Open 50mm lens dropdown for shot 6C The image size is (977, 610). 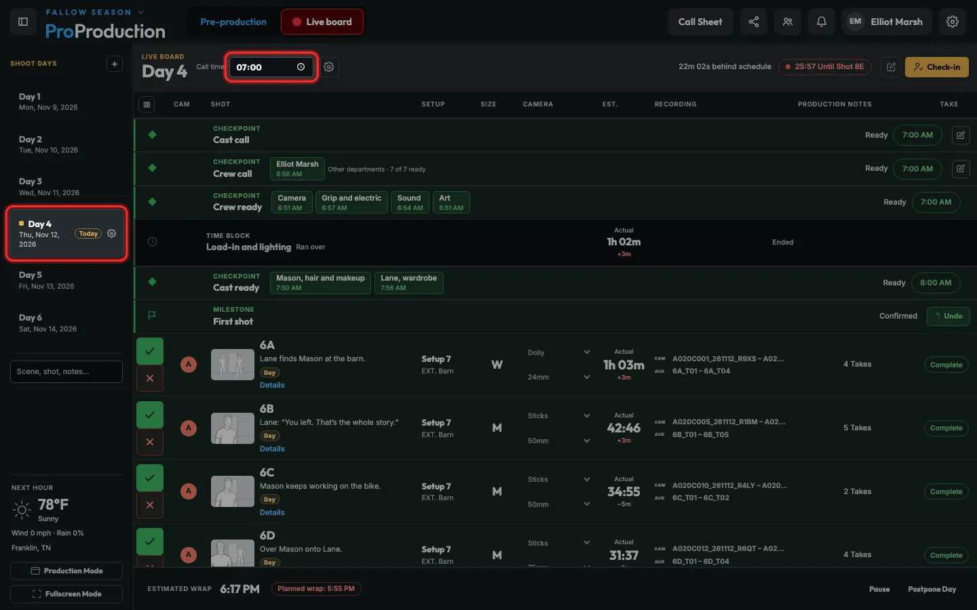pos(559,504)
